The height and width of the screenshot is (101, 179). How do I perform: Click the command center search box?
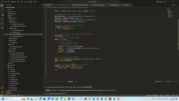92,2
